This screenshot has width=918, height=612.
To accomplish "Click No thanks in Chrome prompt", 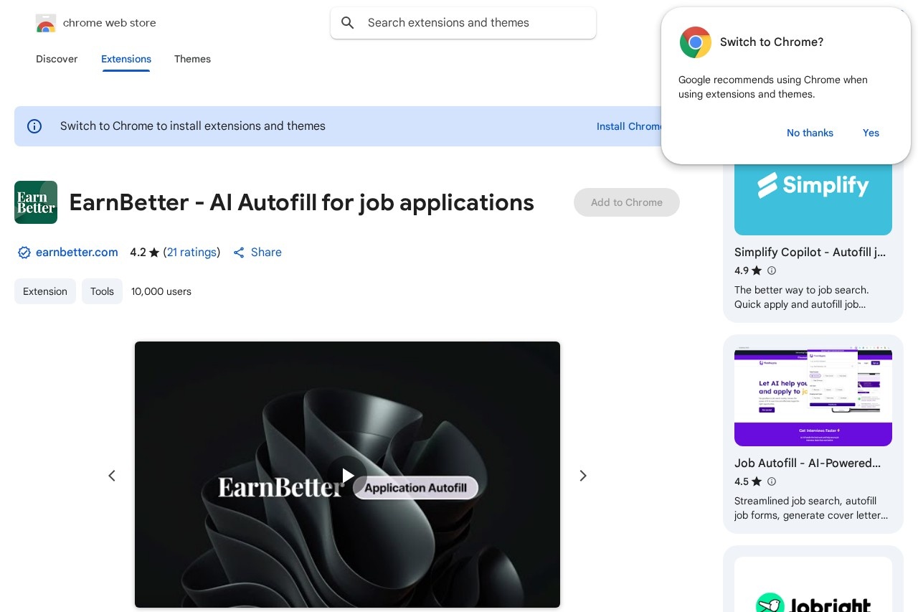I will click(x=810, y=133).
